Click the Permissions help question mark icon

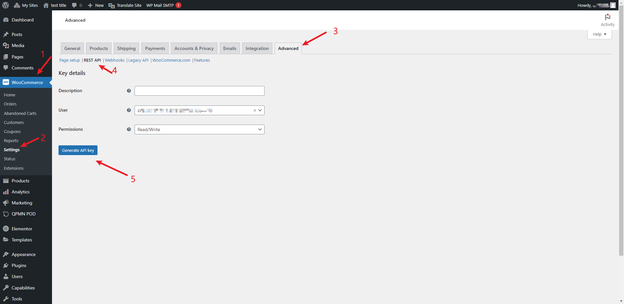[x=129, y=129]
